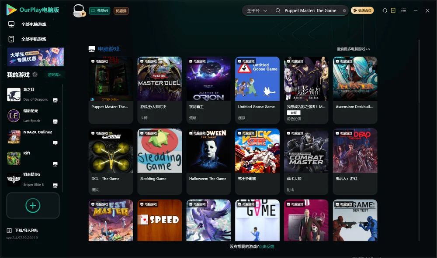Open the Ascension: Deckbuilding card
Screen dimensions: 437x258
(355, 90)
